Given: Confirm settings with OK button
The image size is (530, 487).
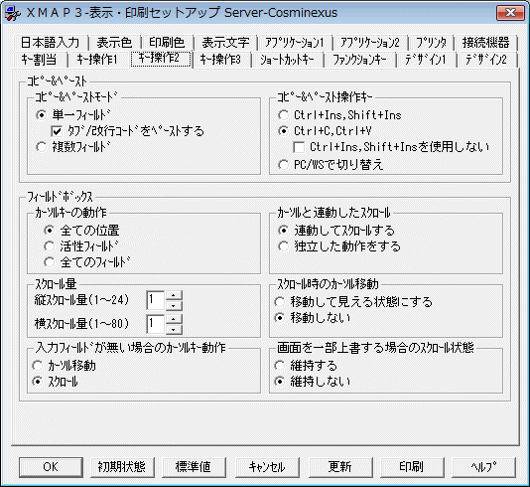Looking at the screenshot, I should (x=51, y=467).
